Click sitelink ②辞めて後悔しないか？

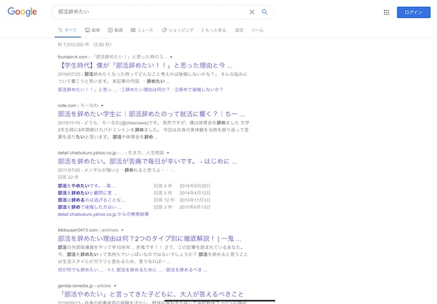coord(199,89)
